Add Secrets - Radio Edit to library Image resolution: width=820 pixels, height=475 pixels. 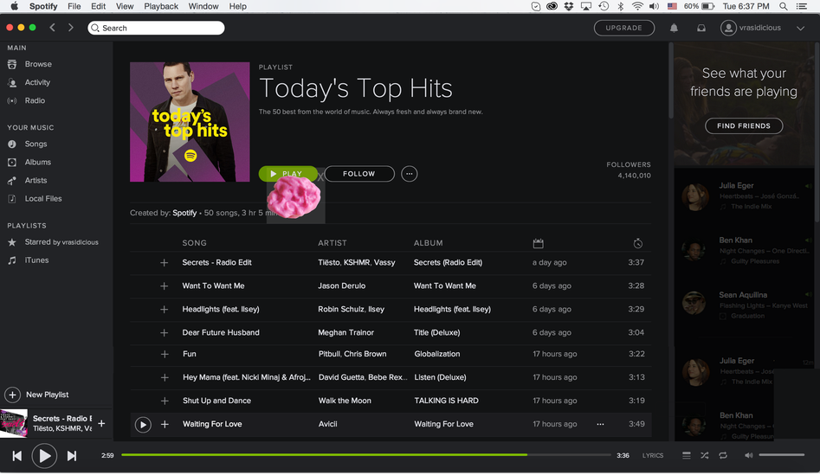tap(165, 263)
